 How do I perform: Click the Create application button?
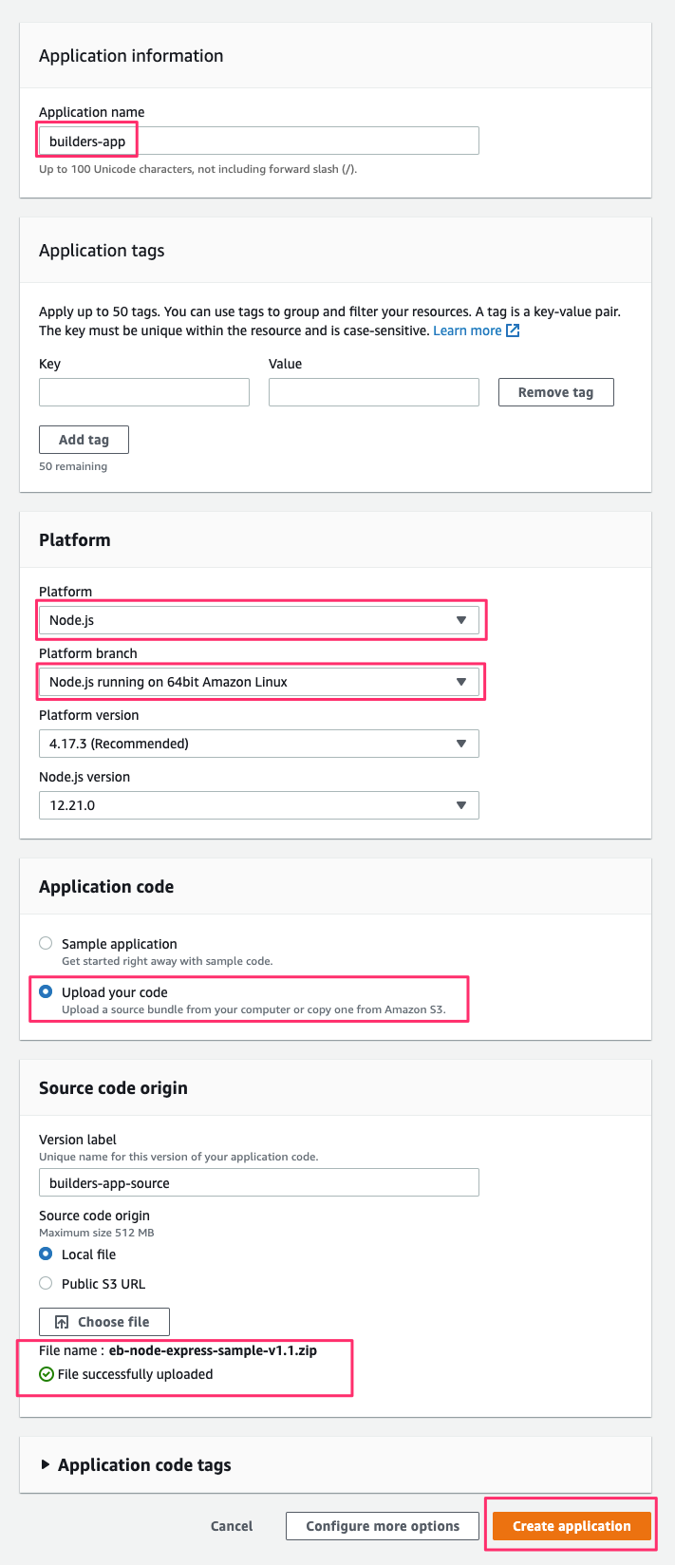[x=572, y=1526]
